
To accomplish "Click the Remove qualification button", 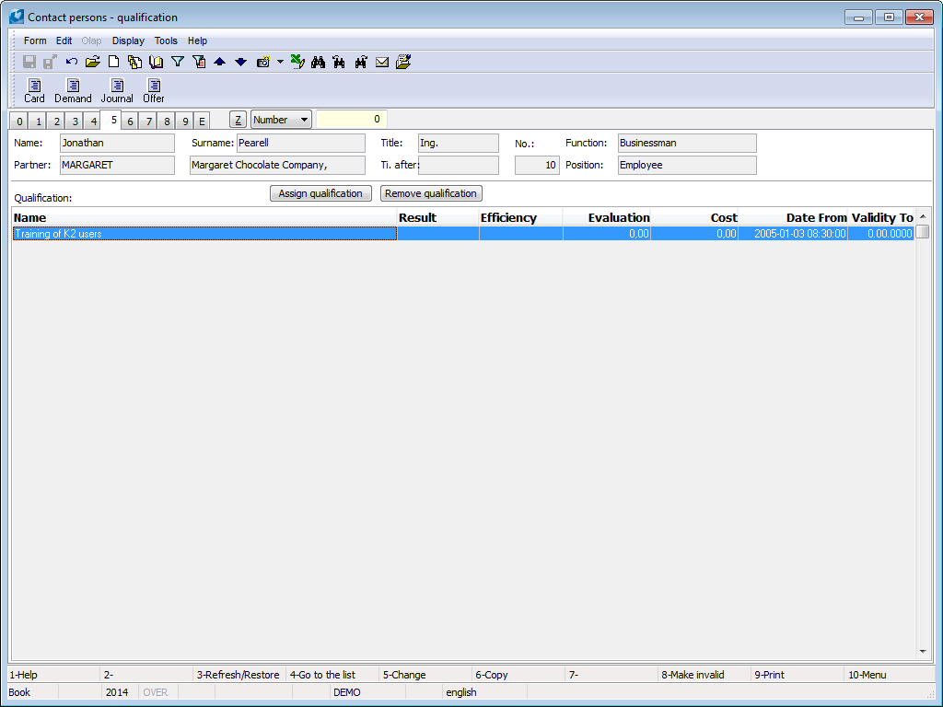I will coord(431,193).
